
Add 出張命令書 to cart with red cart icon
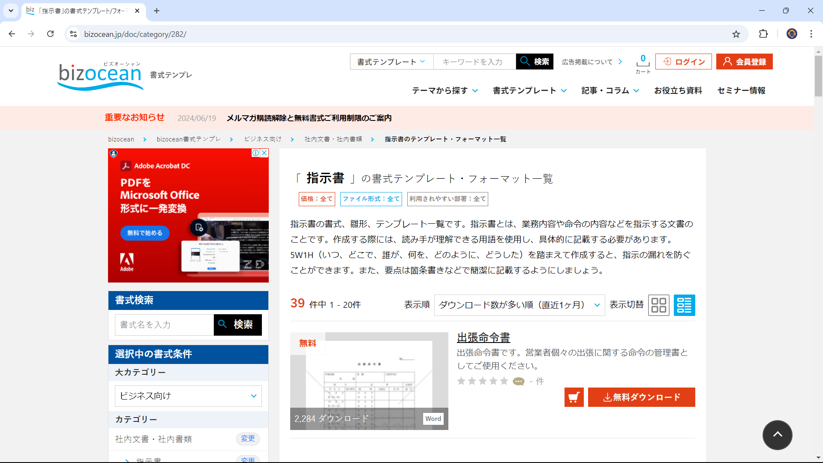(x=574, y=397)
